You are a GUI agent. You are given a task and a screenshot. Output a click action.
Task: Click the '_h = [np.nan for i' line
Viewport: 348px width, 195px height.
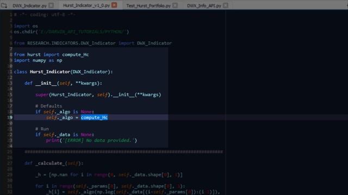point(109,174)
